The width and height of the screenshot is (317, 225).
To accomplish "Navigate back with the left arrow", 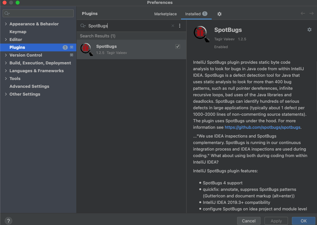I will (303, 14).
